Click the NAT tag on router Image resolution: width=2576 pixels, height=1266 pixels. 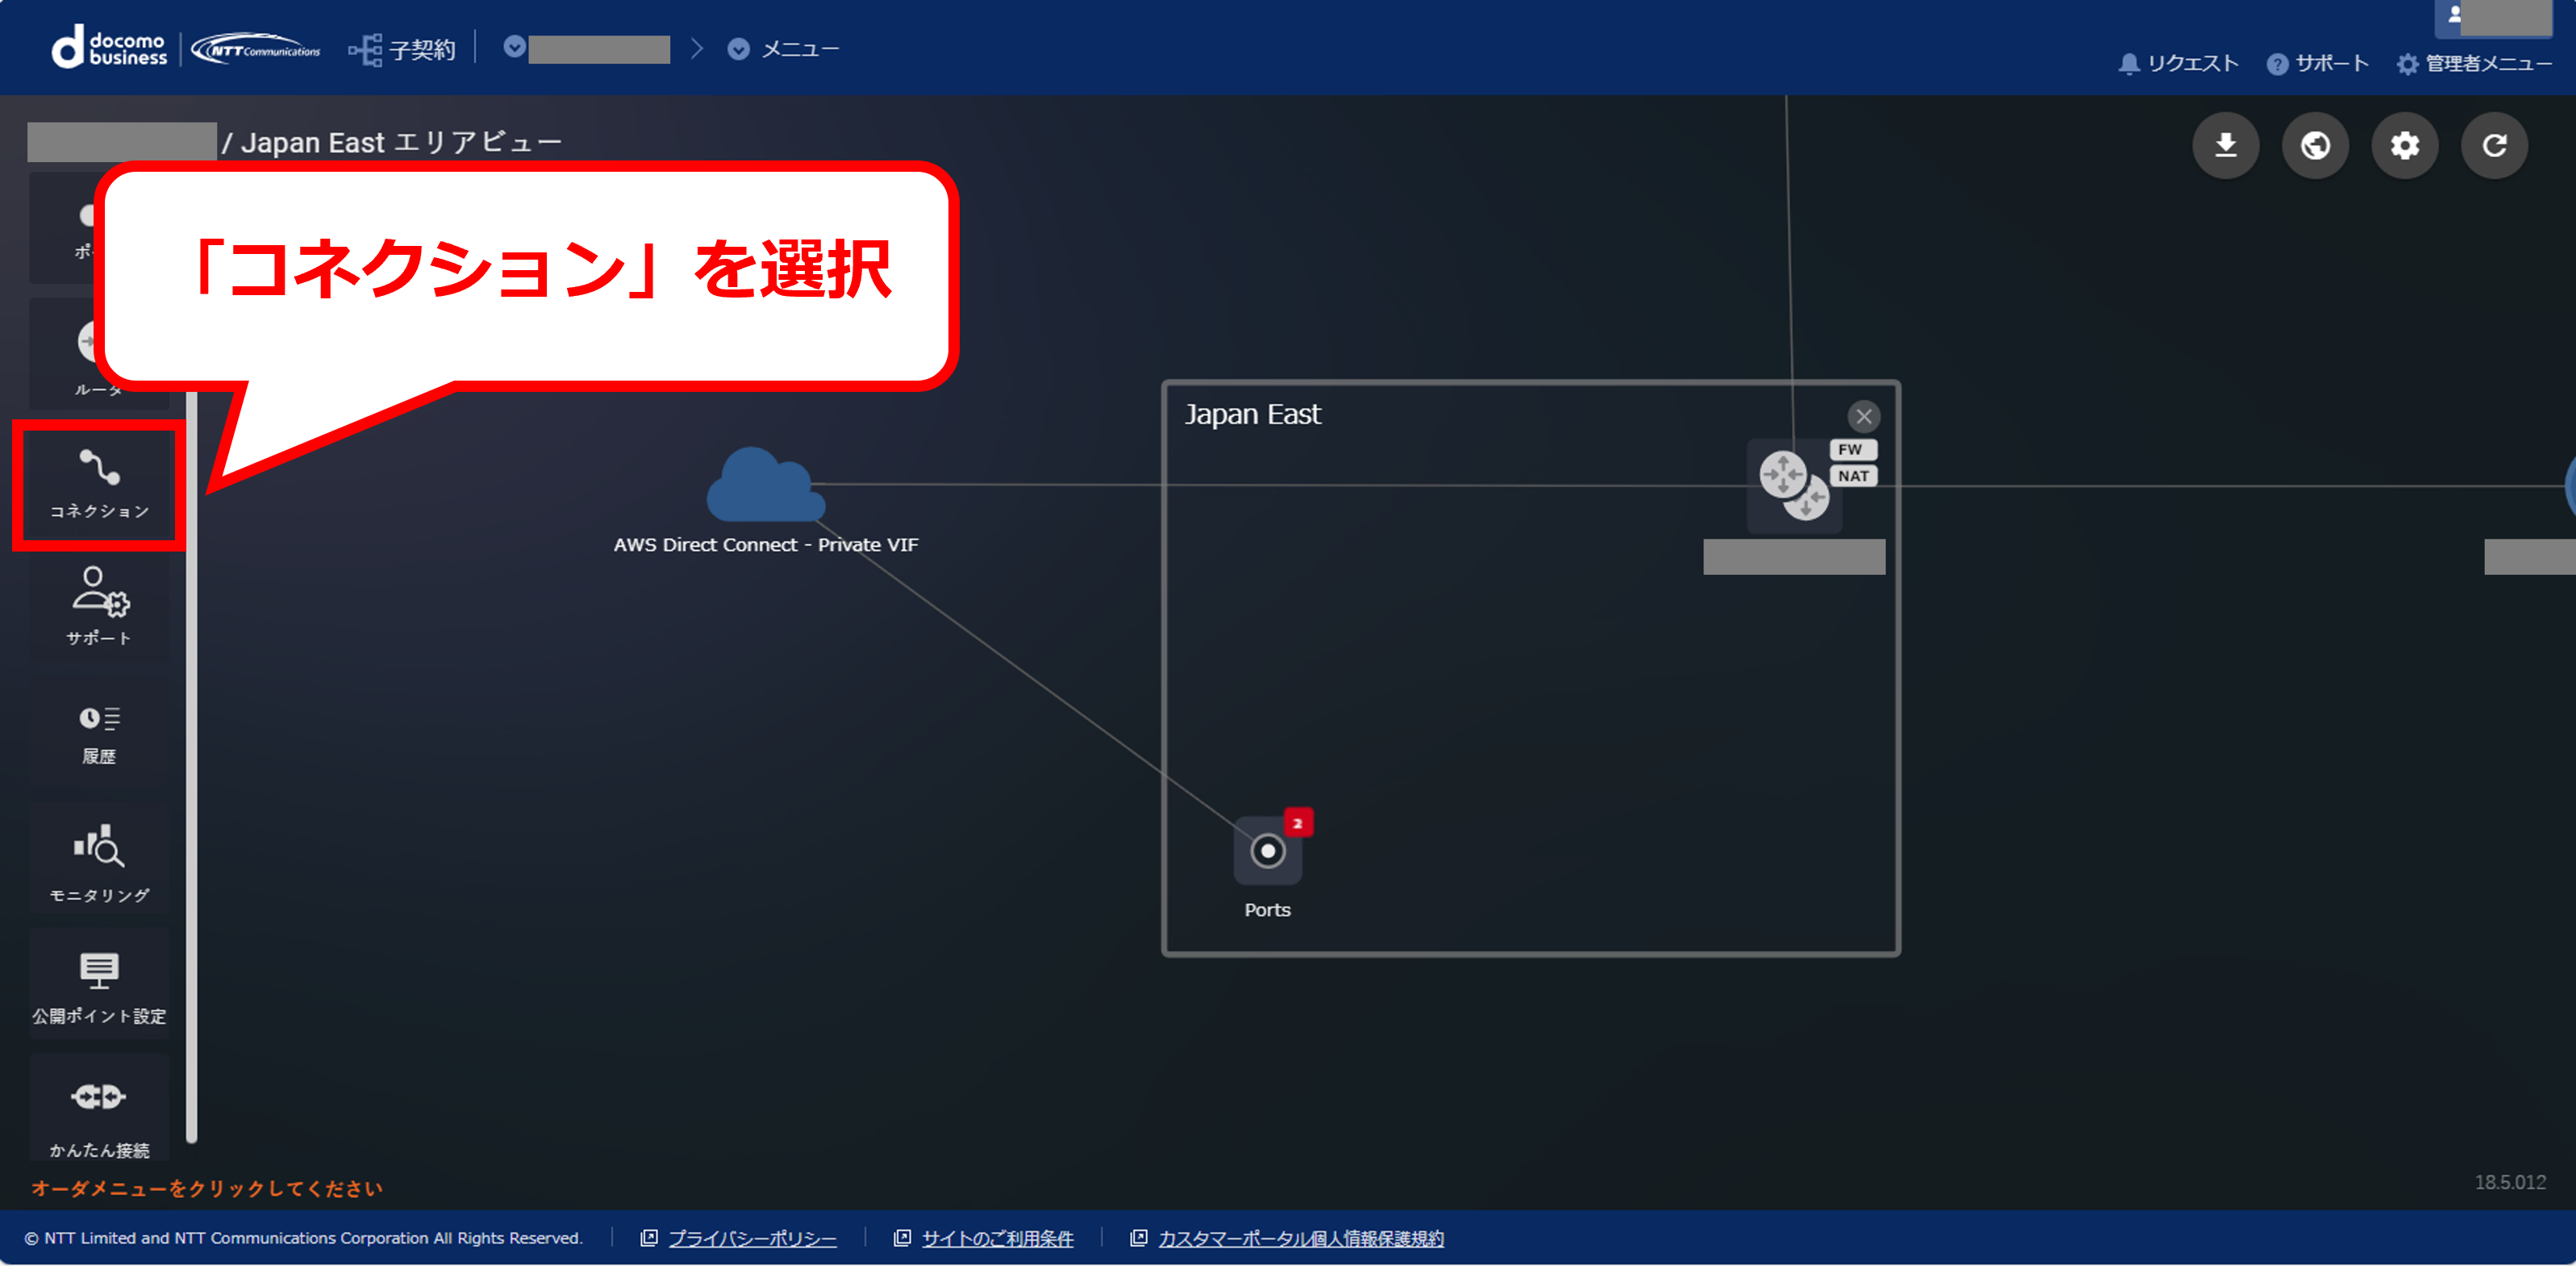[1853, 476]
